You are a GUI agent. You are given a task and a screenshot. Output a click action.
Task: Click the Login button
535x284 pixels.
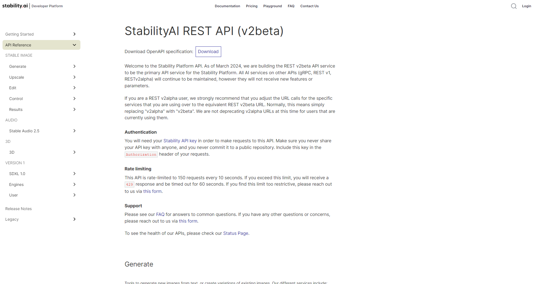[x=526, y=6]
